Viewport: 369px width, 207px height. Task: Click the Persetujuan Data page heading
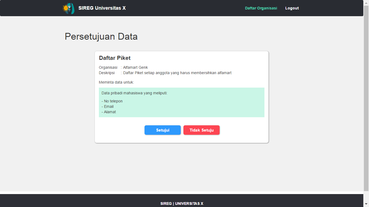pos(101,36)
